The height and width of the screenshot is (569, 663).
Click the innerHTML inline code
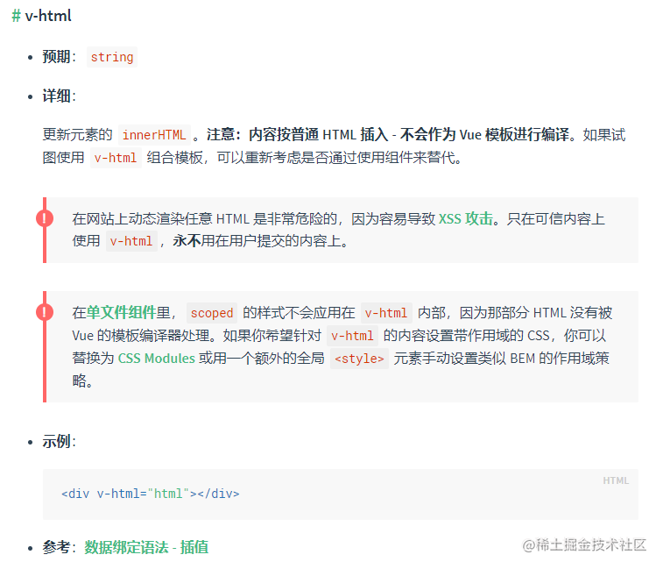154,135
